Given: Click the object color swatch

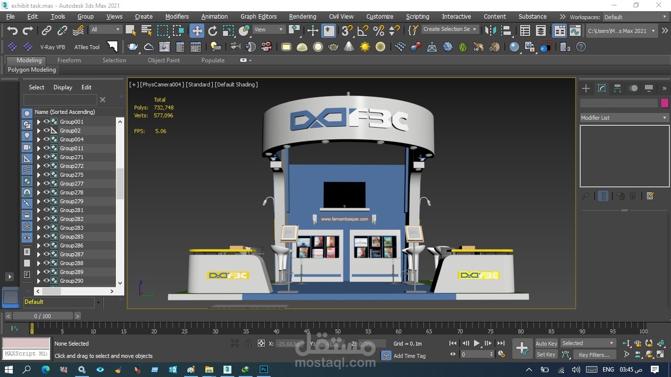Looking at the screenshot, I should coord(665,103).
